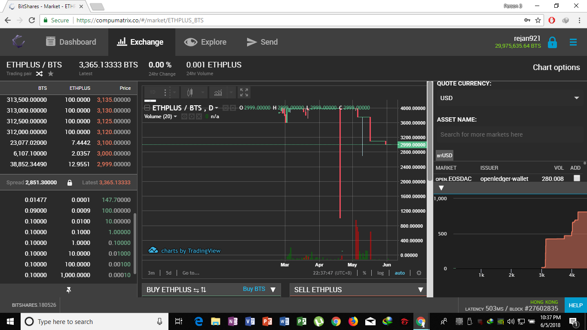Open the Send tab
This screenshot has height=330, width=587.
click(x=262, y=42)
